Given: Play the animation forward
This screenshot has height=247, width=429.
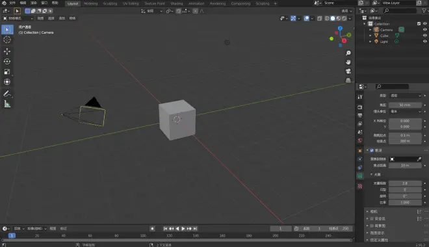Looking at the screenshot, I should [x=183, y=229].
